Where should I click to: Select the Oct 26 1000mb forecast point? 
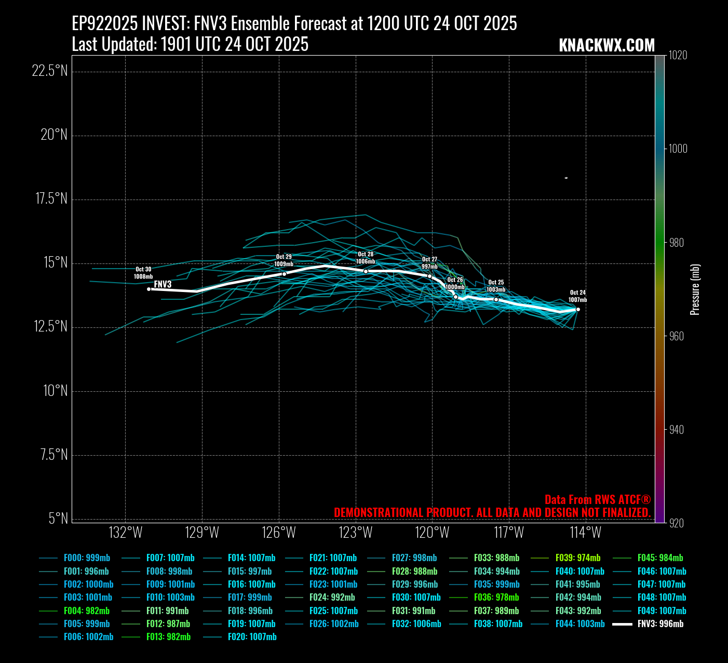click(456, 297)
